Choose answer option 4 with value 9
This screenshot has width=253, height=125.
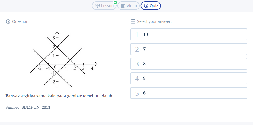(189, 78)
